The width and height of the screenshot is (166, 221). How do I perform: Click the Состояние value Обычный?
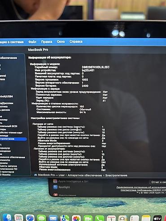click(x=85, y=109)
